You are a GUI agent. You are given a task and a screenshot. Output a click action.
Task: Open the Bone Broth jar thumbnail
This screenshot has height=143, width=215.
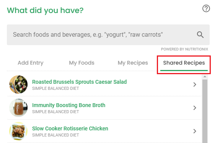click(18, 108)
